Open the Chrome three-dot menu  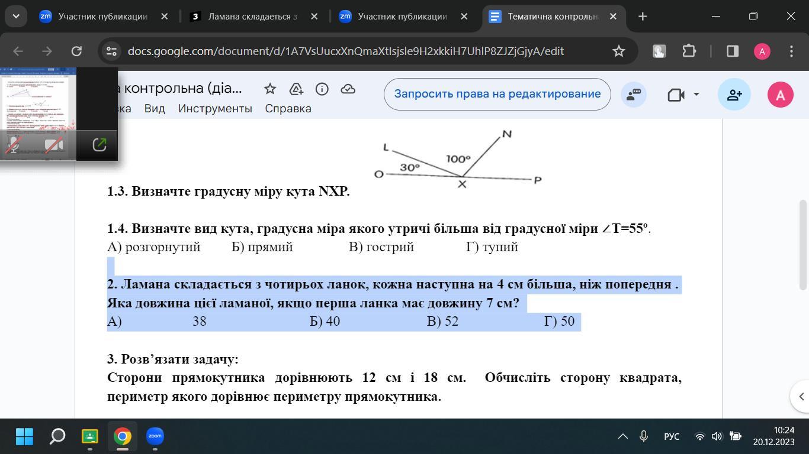pos(791,51)
